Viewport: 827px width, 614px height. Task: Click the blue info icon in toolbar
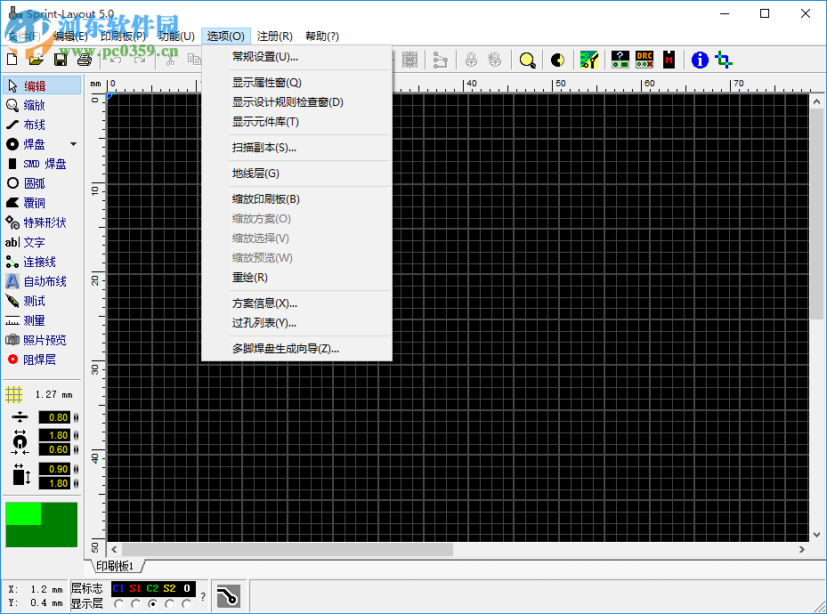pos(700,61)
